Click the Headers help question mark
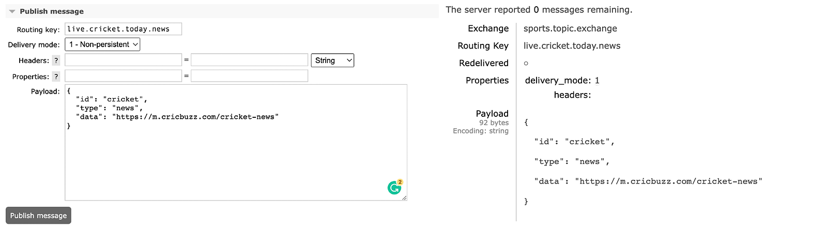The image size is (827, 229). point(56,60)
